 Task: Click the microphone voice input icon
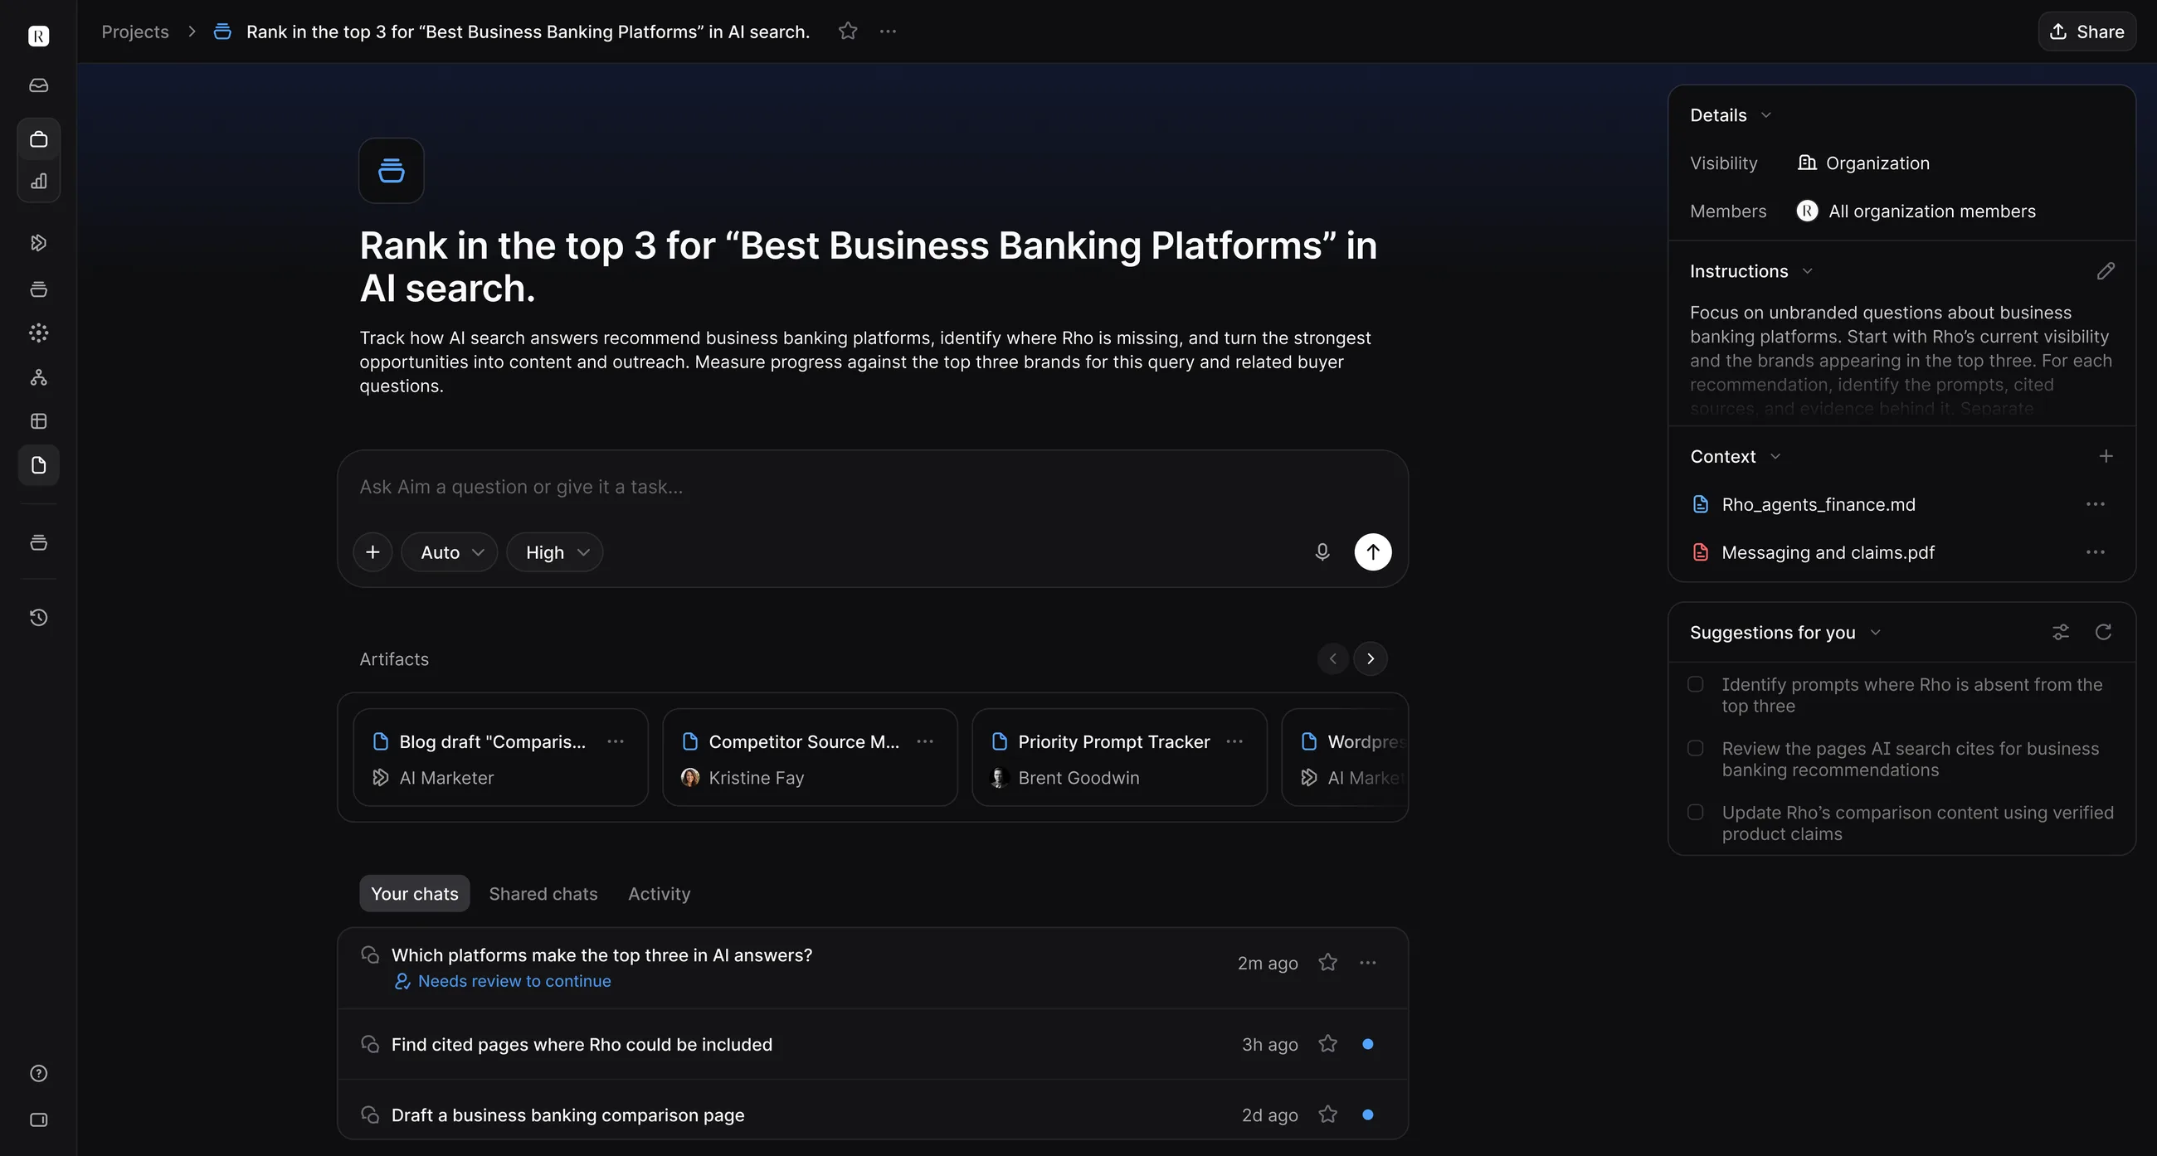point(1322,551)
